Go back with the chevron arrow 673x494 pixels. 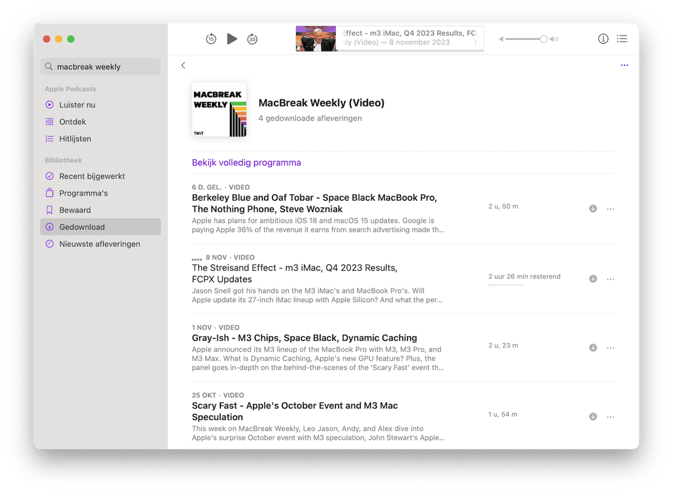(183, 65)
